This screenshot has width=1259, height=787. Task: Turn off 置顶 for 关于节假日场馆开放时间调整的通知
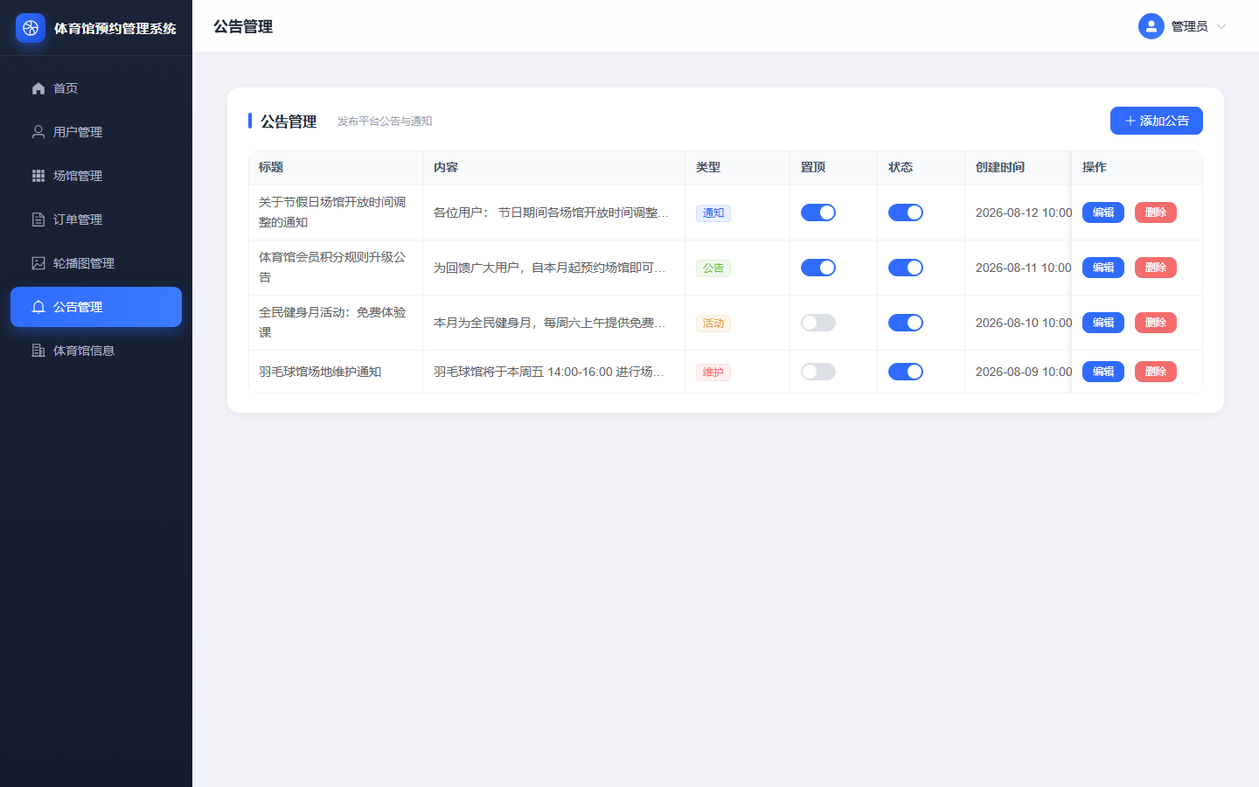[818, 212]
